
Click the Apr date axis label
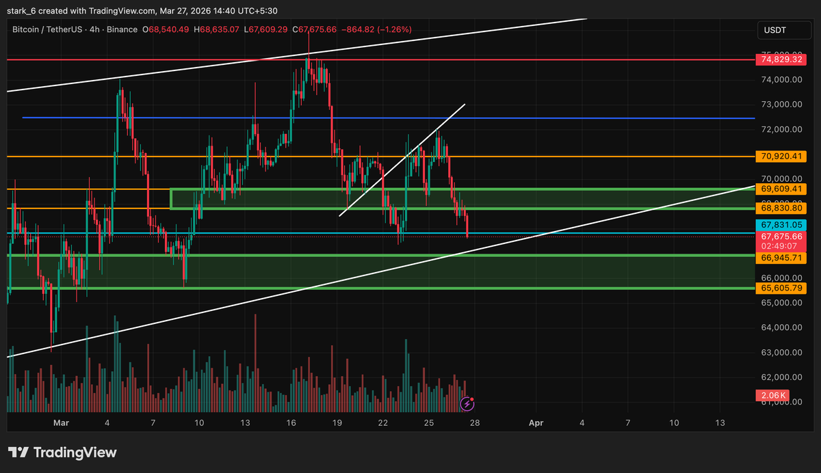click(x=536, y=423)
